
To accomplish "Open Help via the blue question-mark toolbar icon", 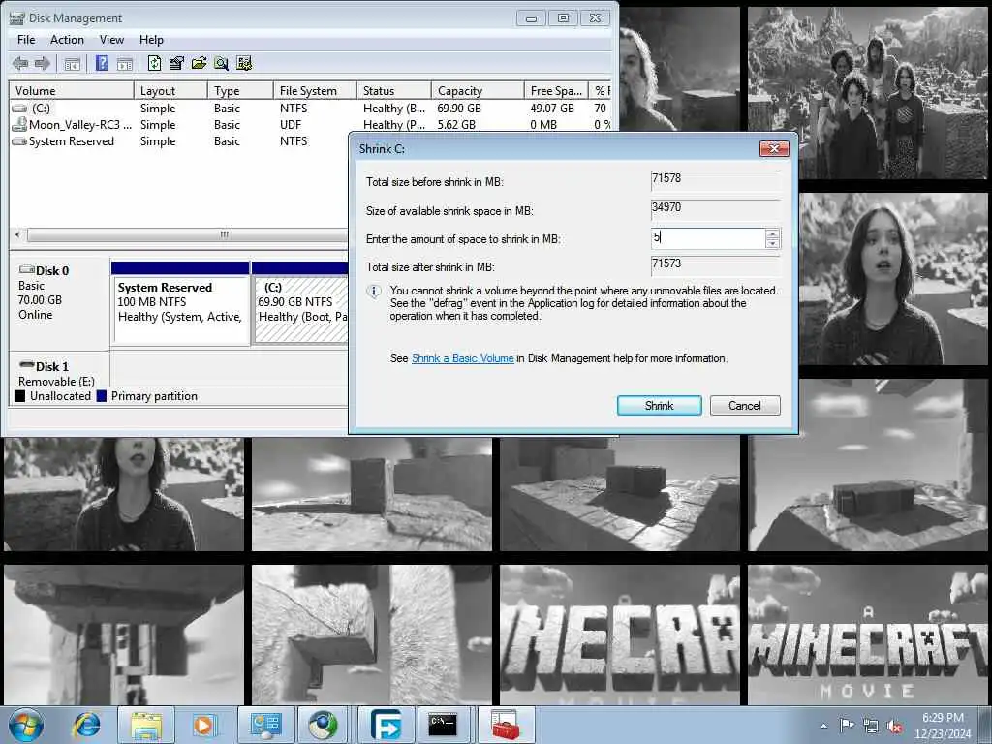I will 102,63.
